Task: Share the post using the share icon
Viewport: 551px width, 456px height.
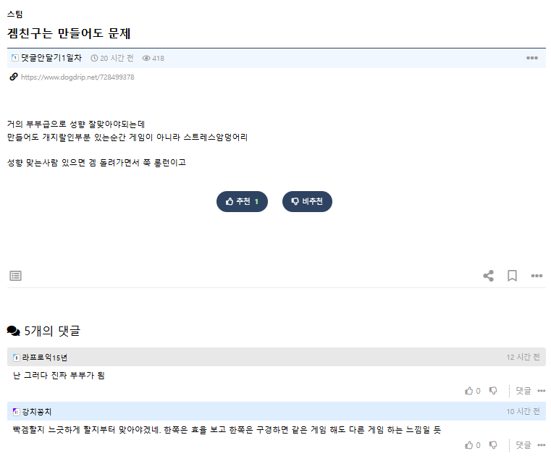Action: tap(489, 276)
